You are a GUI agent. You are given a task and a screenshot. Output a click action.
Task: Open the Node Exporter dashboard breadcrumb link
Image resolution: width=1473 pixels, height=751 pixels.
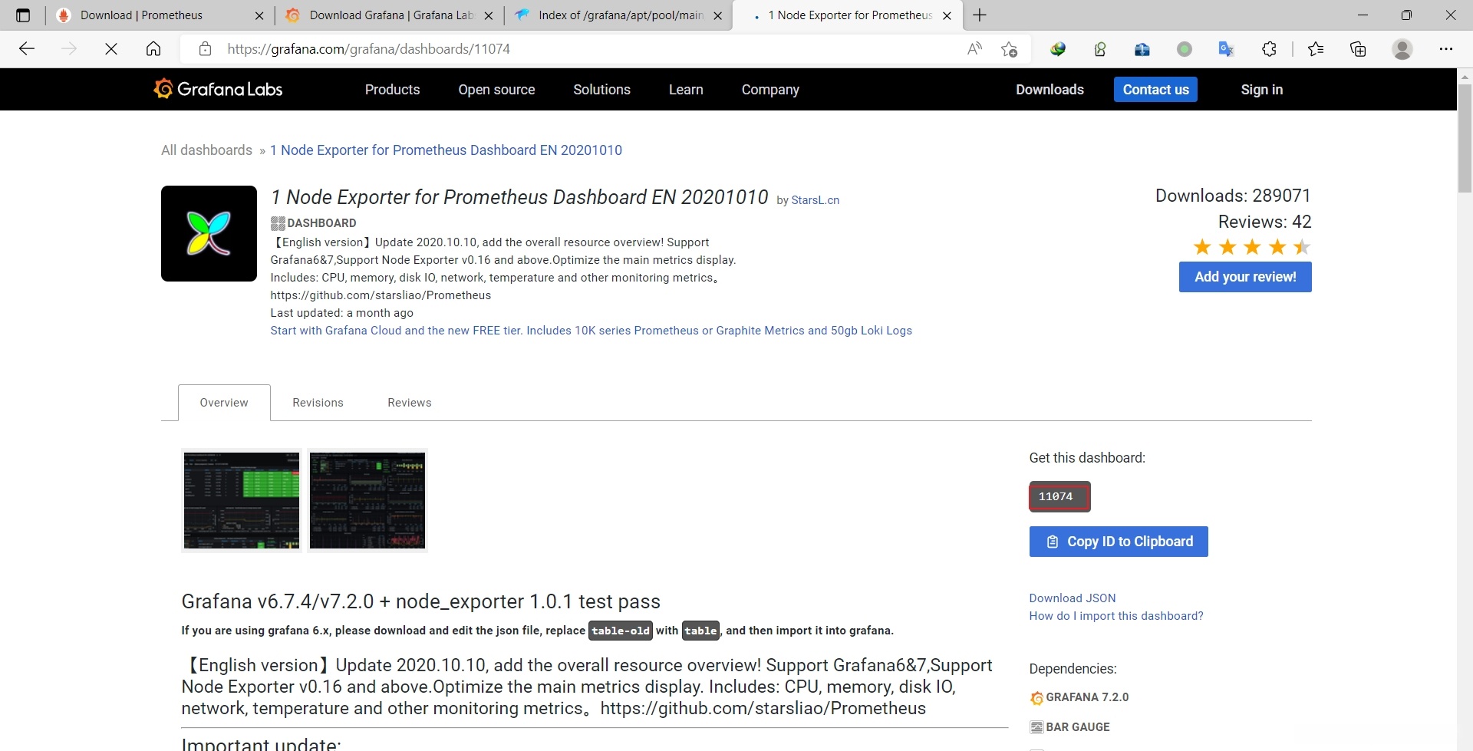tap(446, 150)
